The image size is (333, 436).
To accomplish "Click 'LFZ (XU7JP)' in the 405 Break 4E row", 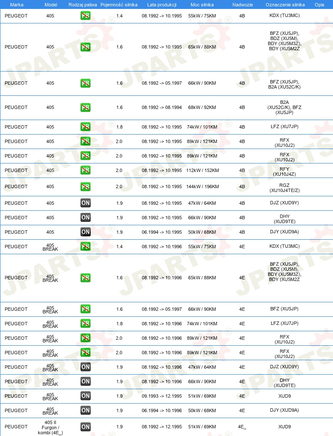I will tap(284, 324).
